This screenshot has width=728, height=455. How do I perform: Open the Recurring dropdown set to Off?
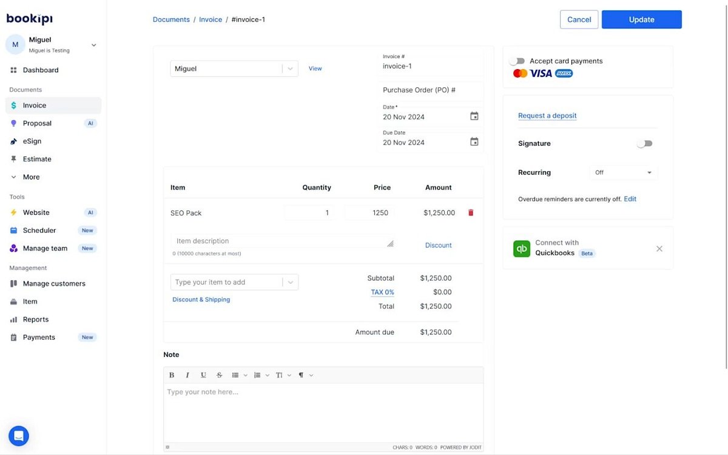pos(623,172)
